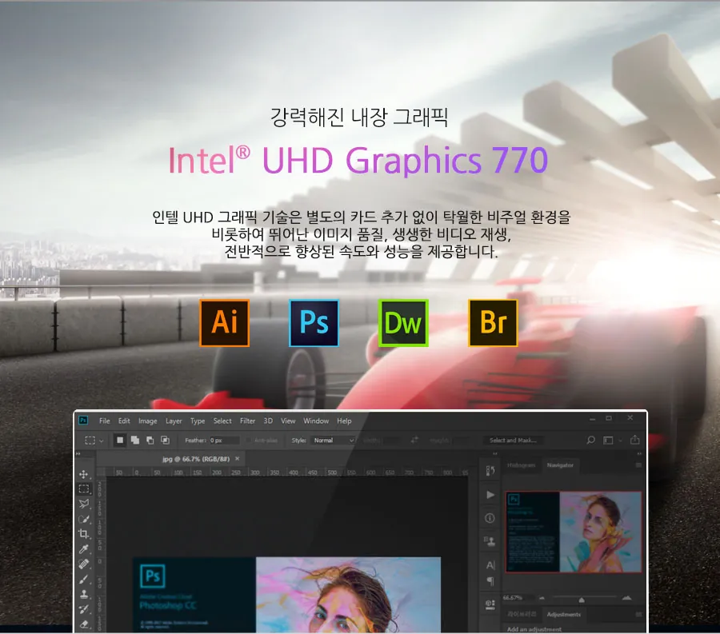Open the search magnifier in options bar
The width and height of the screenshot is (720, 634).
(x=590, y=440)
